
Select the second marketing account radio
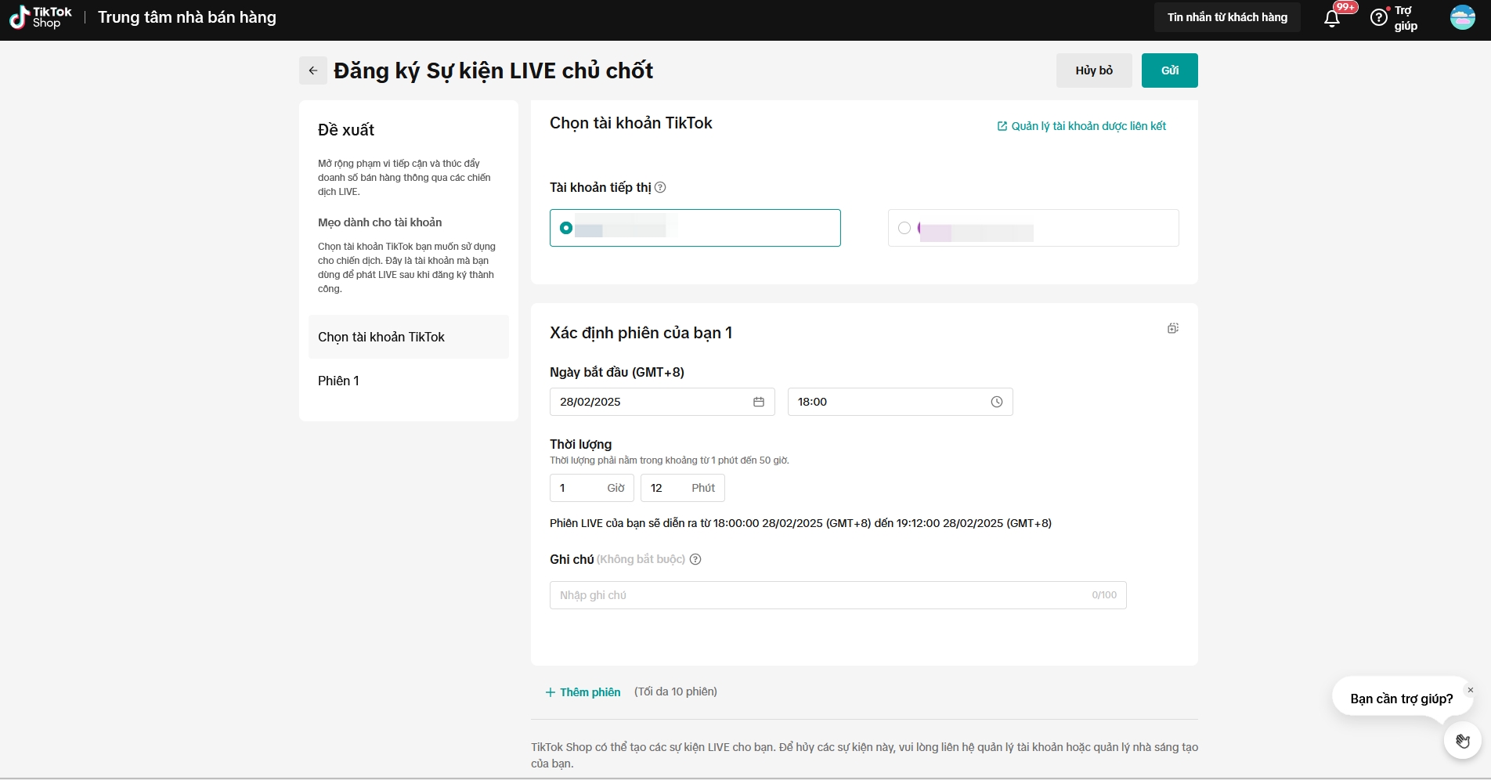pyautogui.click(x=904, y=228)
